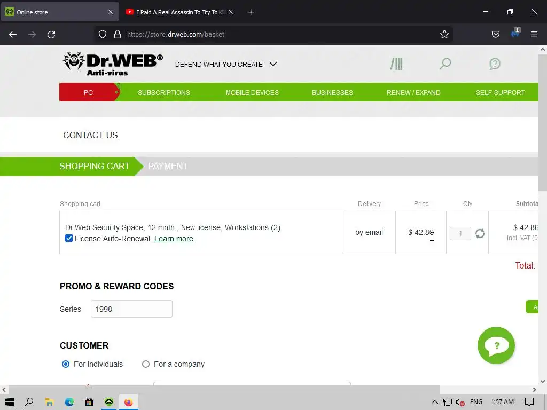Click the "by email" delivery cell
The width and height of the screenshot is (547, 410).
pyautogui.click(x=369, y=232)
